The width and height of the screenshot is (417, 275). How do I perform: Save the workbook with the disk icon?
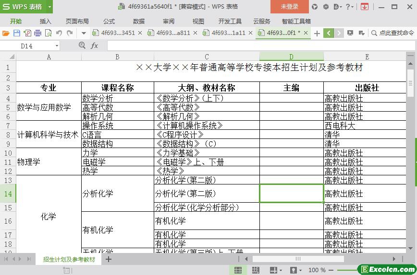(16, 33)
